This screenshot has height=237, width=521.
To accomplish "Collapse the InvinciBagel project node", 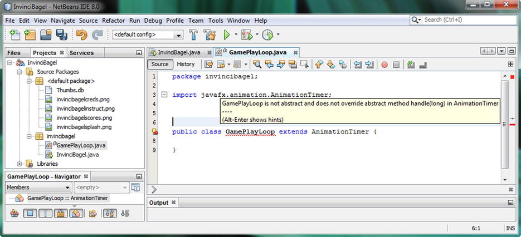I will pyautogui.click(x=9, y=62).
